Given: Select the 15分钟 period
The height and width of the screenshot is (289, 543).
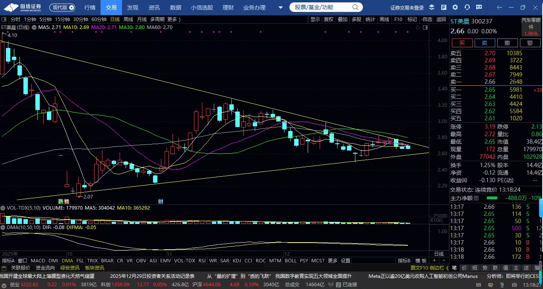Looking at the screenshot, I should pos(62,19).
